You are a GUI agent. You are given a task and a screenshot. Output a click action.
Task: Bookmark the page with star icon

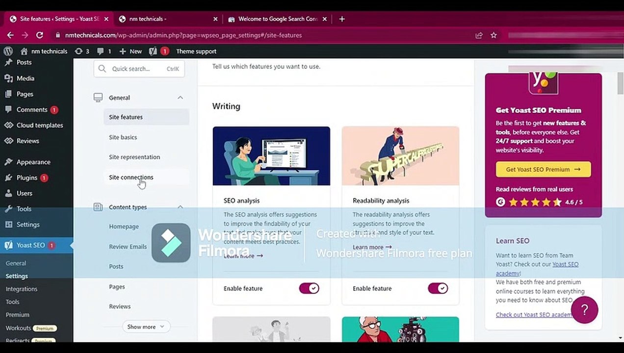click(x=494, y=35)
